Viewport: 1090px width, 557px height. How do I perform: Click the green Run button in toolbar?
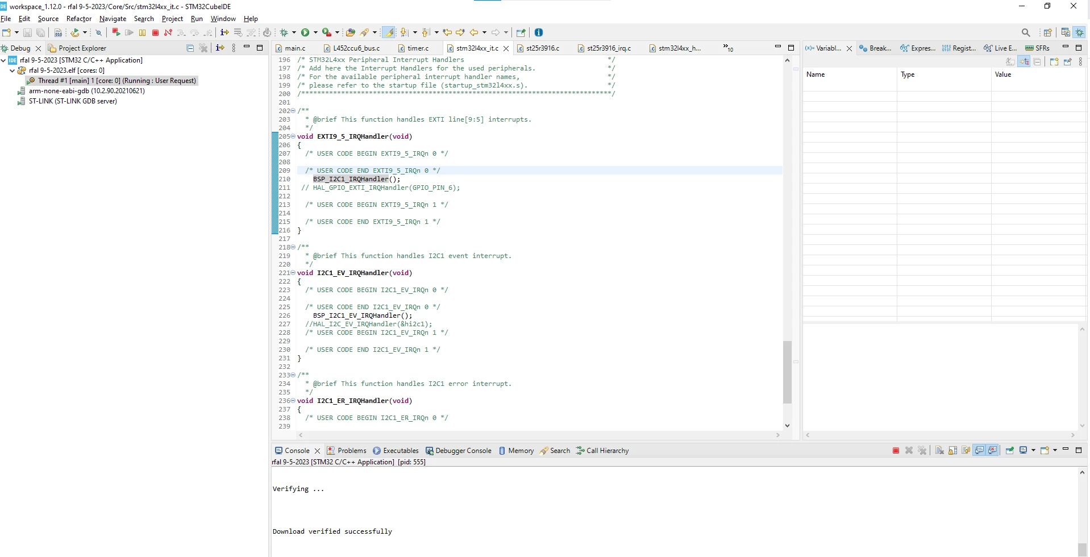[x=305, y=32]
